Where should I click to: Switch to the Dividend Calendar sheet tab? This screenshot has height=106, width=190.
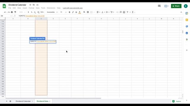pos(23,101)
